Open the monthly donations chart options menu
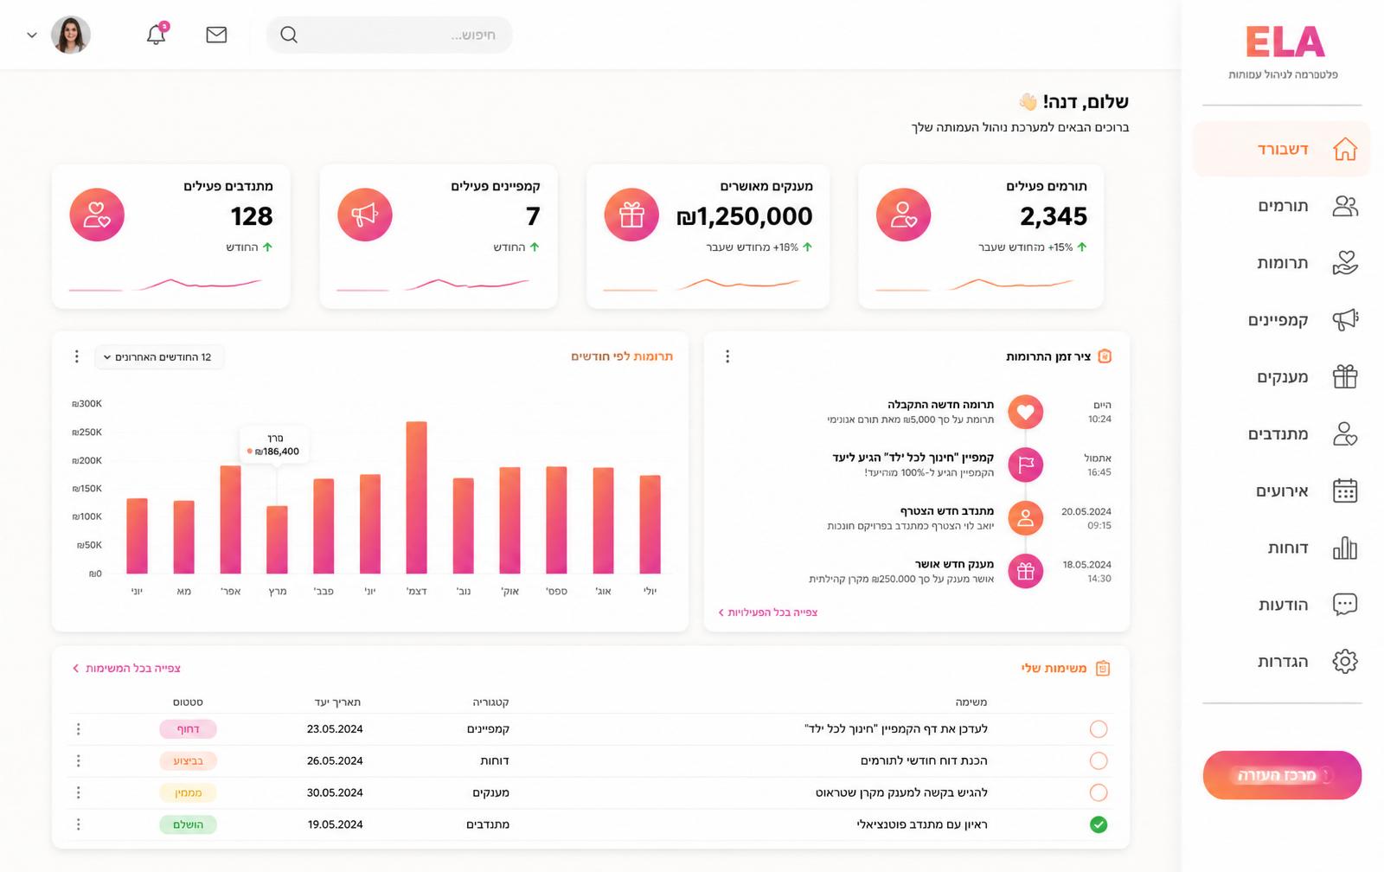 click(x=76, y=356)
